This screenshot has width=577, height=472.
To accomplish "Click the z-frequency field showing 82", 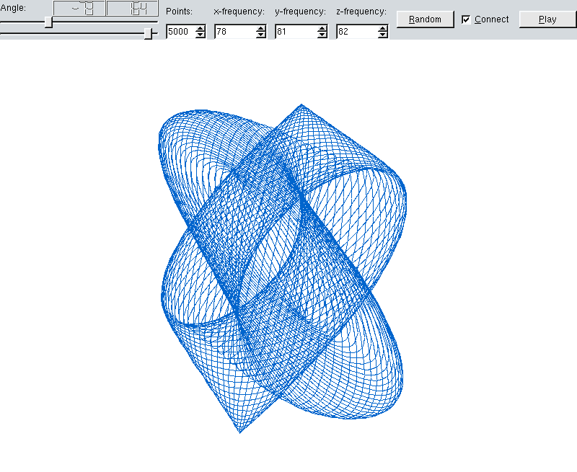I will click(357, 32).
